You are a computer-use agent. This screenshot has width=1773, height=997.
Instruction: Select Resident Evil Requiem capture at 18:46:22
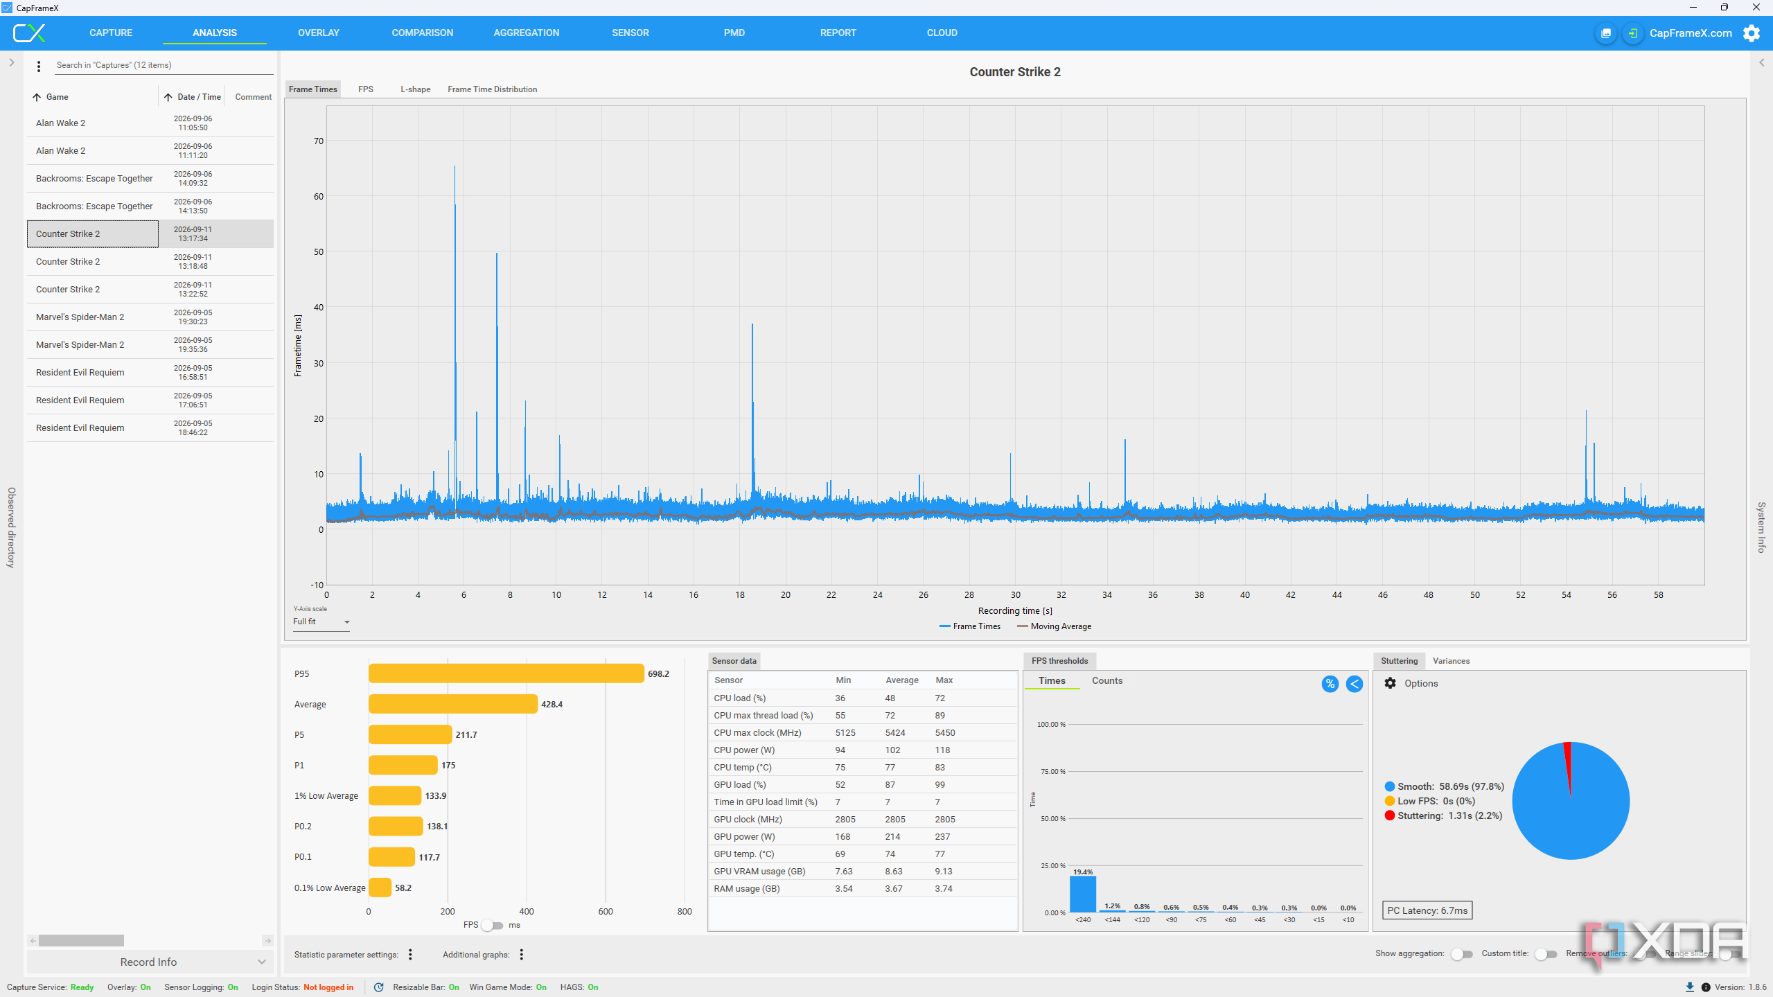150,428
